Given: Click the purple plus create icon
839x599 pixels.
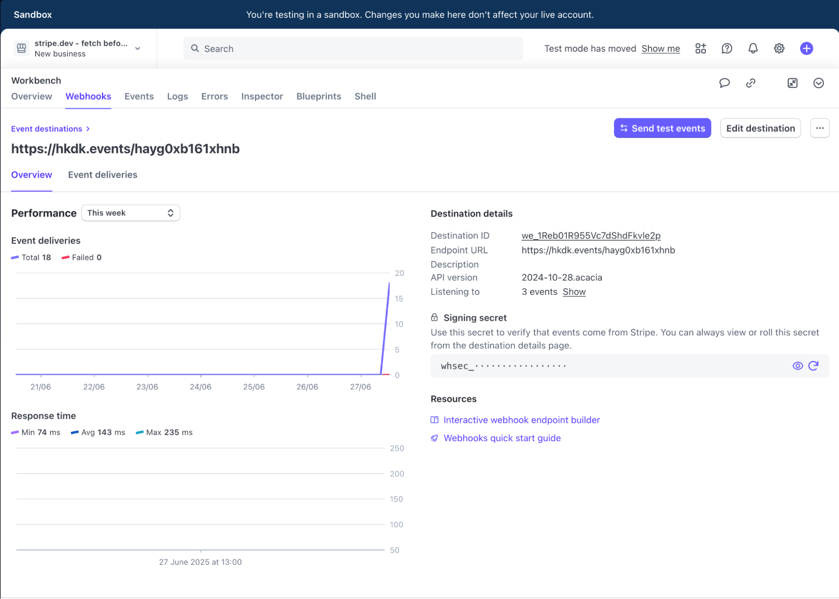Looking at the screenshot, I should pyautogui.click(x=806, y=48).
